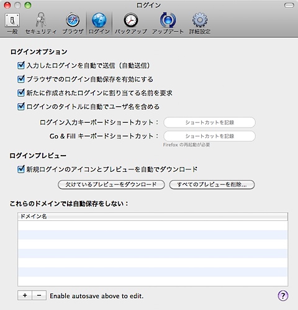Open the ブラウザ Safari compass pane

click(x=73, y=23)
